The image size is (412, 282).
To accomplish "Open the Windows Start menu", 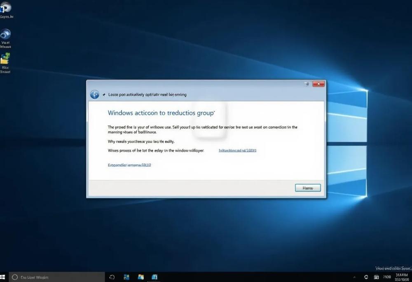I will click(2, 277).
